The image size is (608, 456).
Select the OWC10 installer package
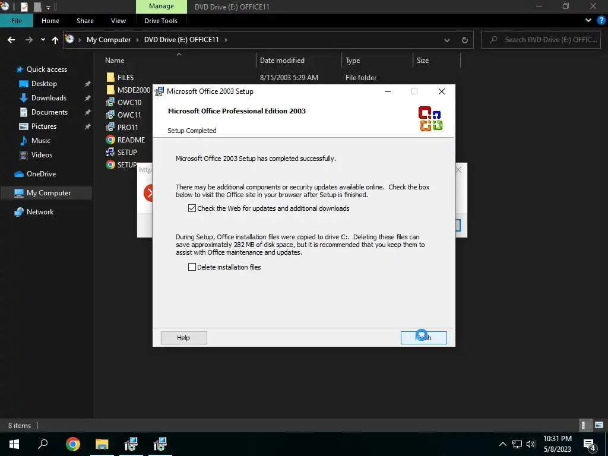[124, 102]
